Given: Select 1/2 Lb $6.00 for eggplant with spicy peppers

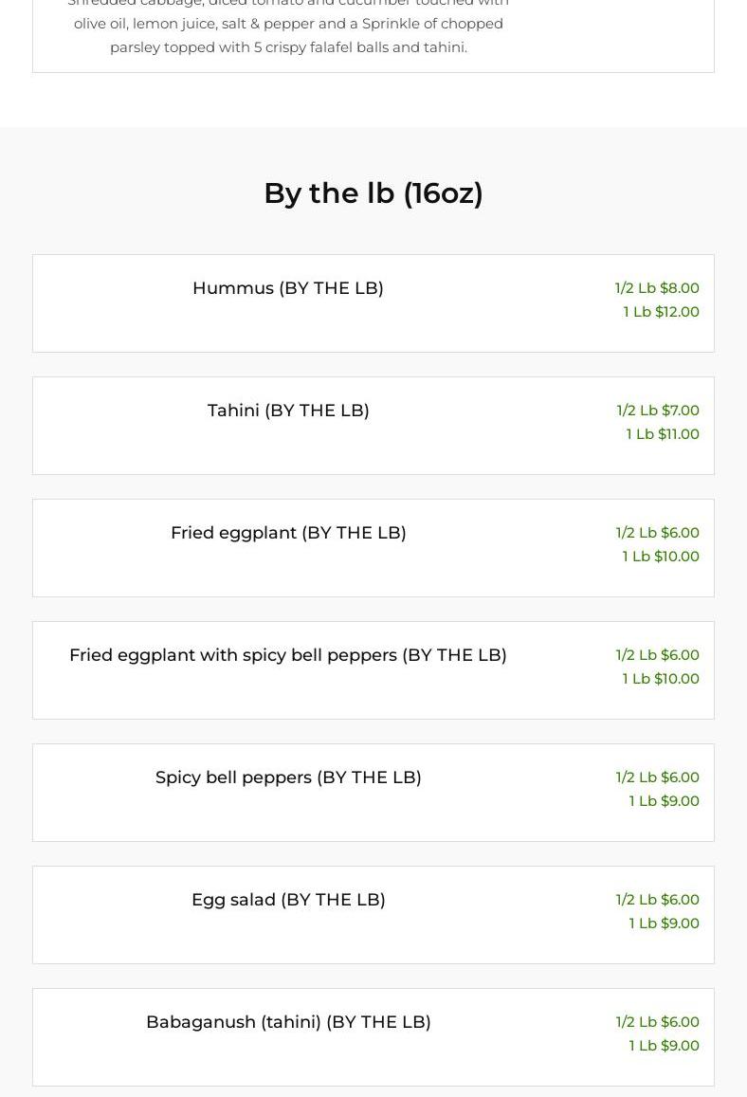Looking at the screenshot, I should pos(657,655).
